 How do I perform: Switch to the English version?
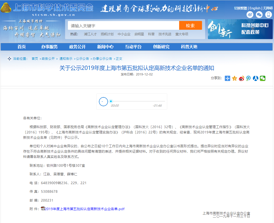[x=255, y=8]
